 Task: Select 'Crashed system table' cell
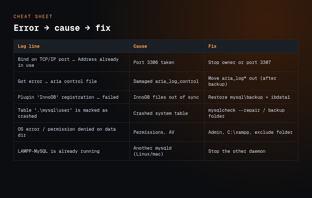[x=167, y=113]
